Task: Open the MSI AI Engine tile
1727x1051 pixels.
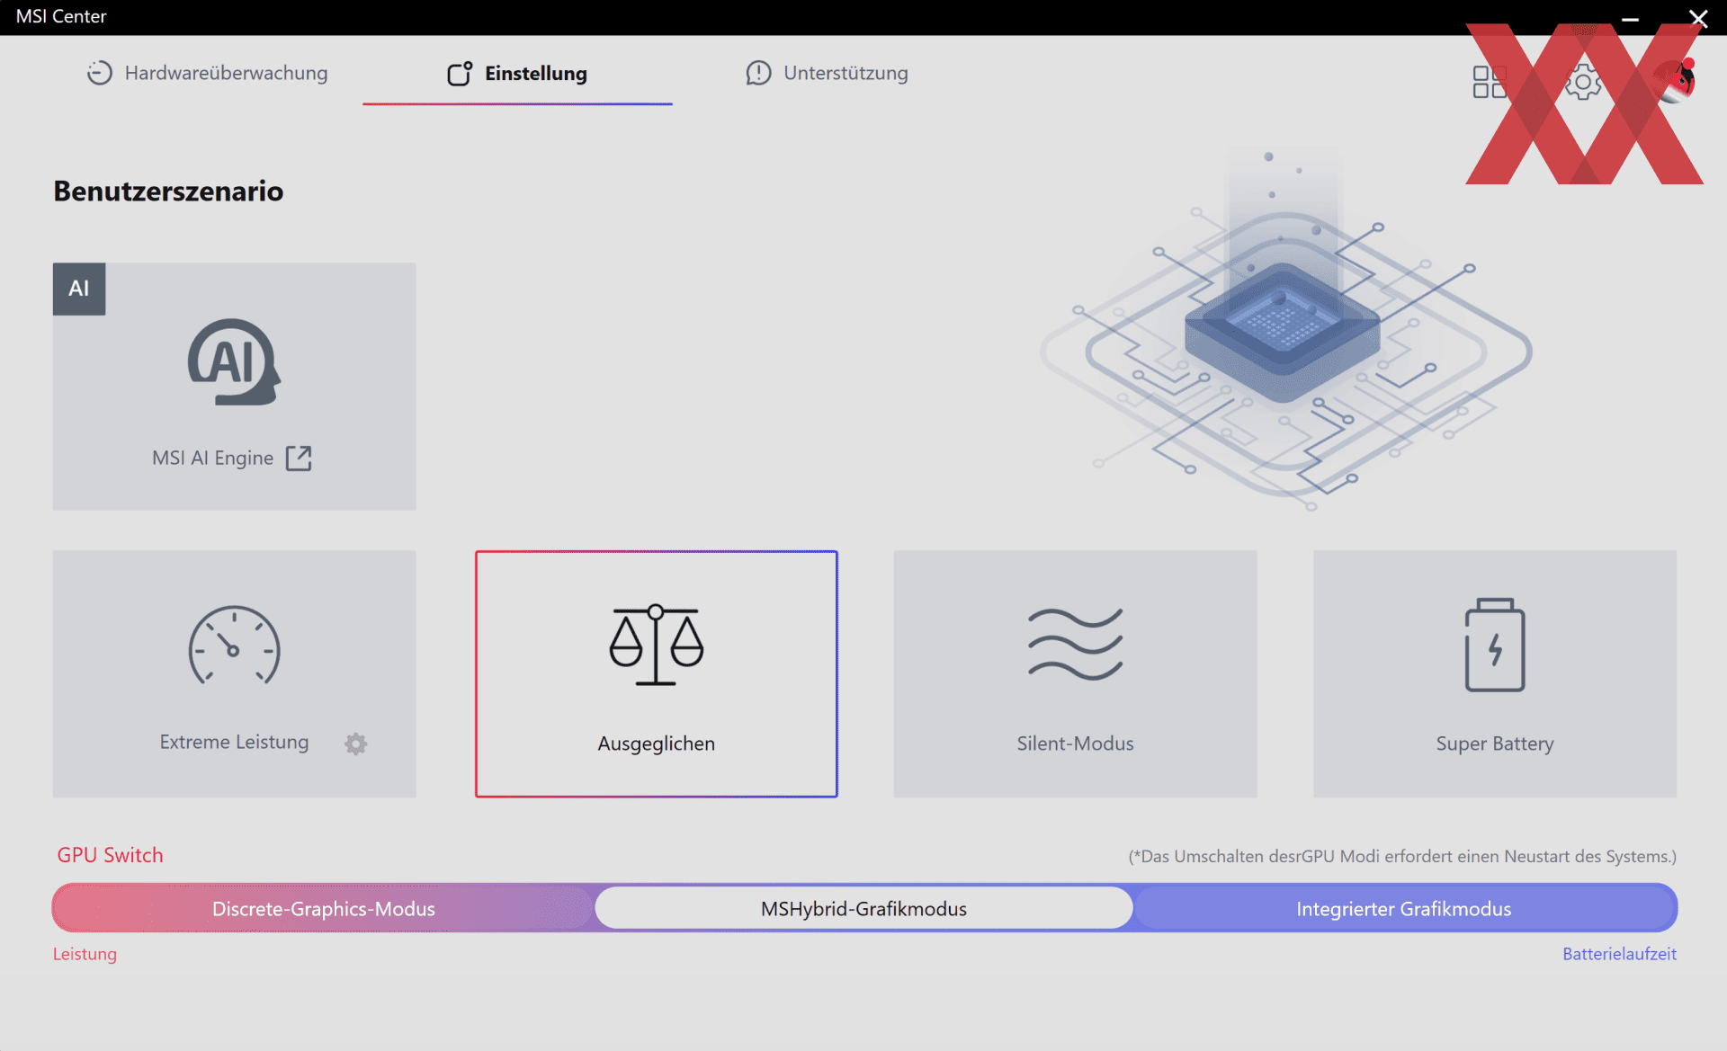Action: (234, 387)
